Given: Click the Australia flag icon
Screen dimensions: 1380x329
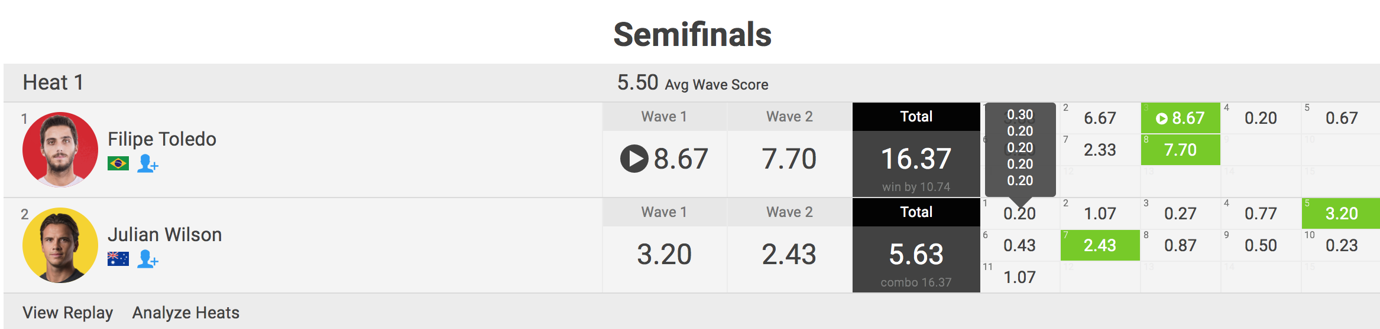Looking at the screenshot, I should pos(118,259).
